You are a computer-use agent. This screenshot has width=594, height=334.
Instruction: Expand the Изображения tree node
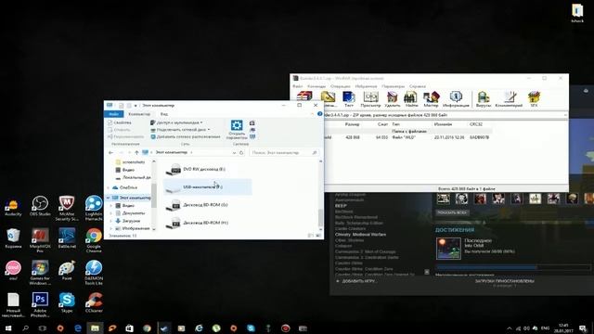click(111, 228)
